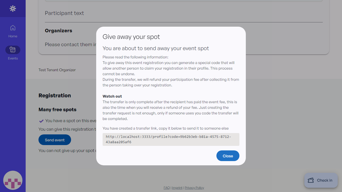Click the purple checkmark beside spot status
Image resolution: width=342 pixels, height=192 pixels.
(x=41, y=121)
